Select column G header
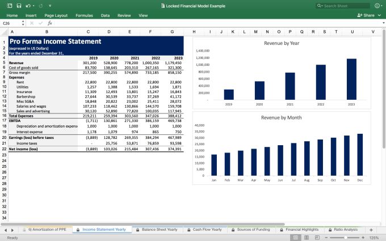Image resolution: width=386 pixels, height=241 pixels. [172, 32]
